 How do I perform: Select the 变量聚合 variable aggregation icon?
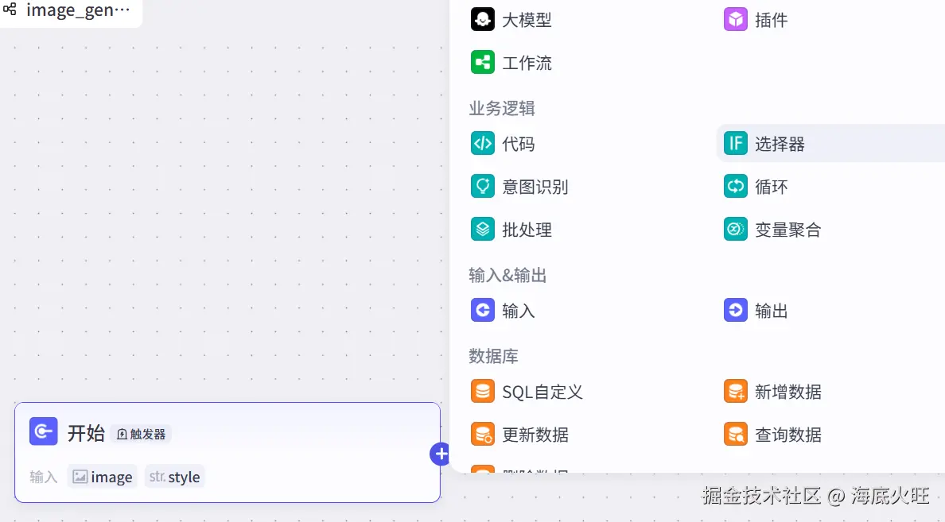tap(736, 229)
